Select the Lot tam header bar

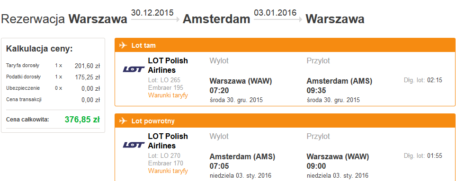tap(285, 45)
